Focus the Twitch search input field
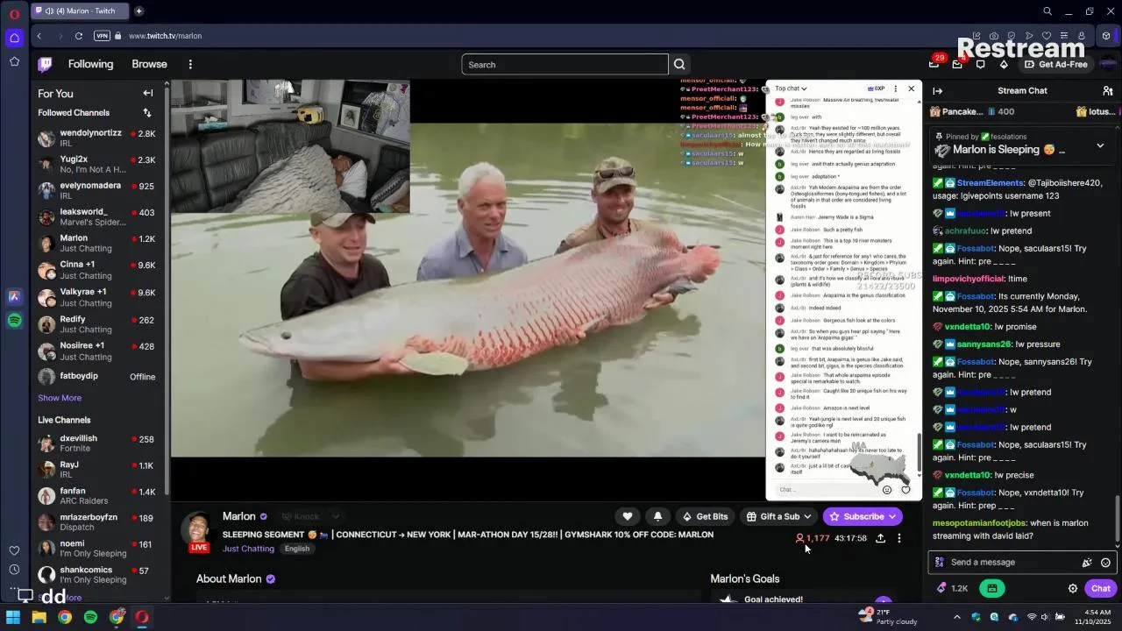The width and height of the screenshot is (1122, 631). pyautogui.click(x=565, y=64)
